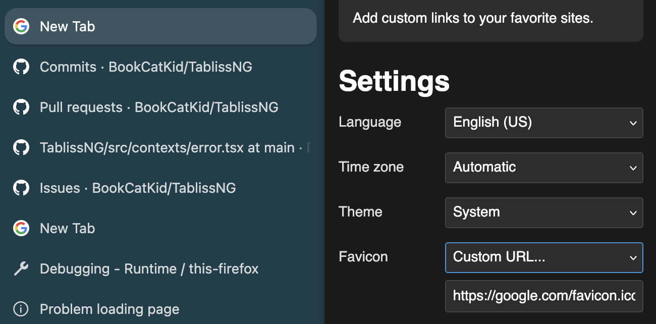Click the Google icon of New Tab below Issues

click(x=21, y=229)
